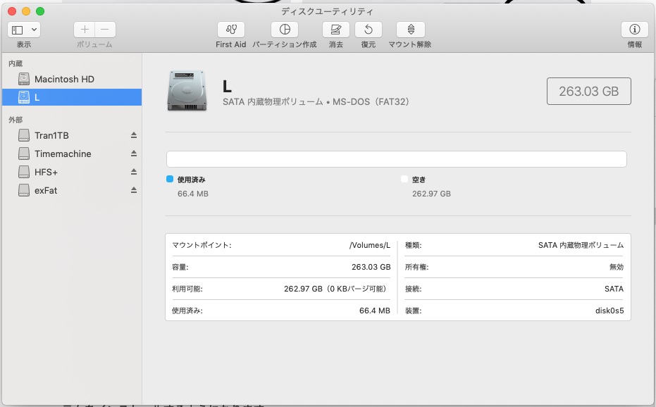Eject the Tran1TB disk
The image size is (656, 407).
click(133, 135)
